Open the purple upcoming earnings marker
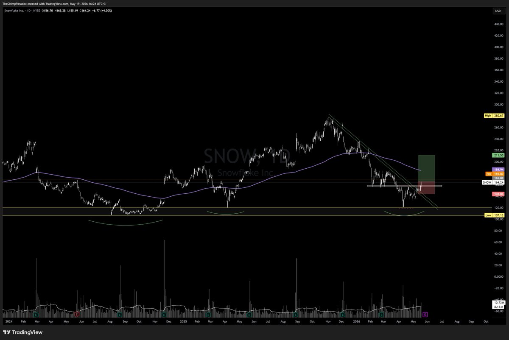 (x=425, y=315)
